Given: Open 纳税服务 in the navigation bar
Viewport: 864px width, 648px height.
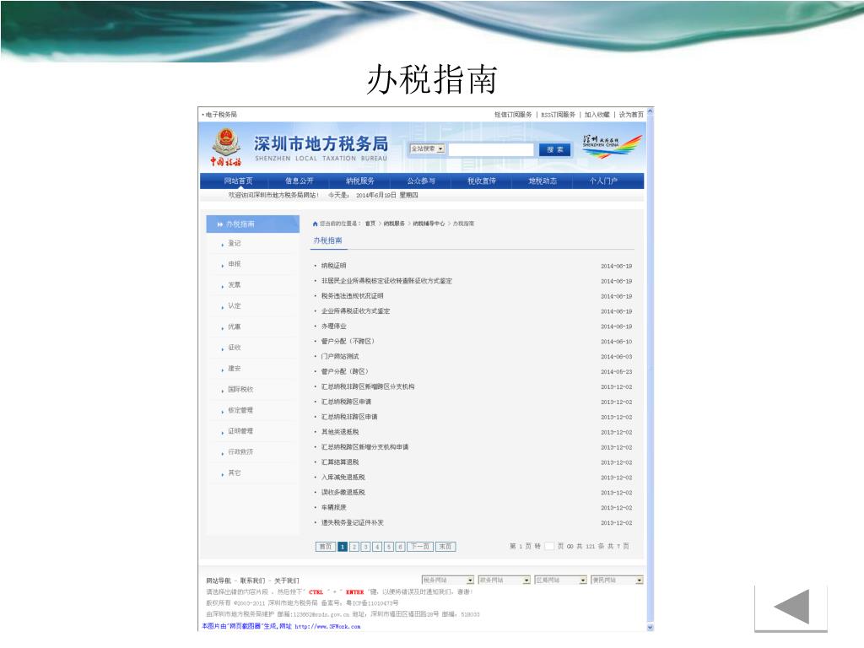Looking at the screenshot, I should (x=360, y=181).
